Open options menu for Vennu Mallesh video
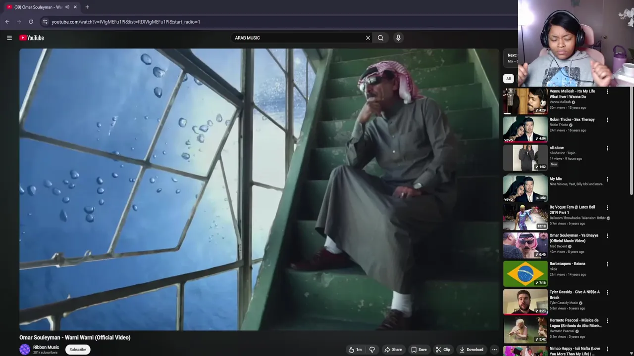The image size is (634, 356). point(607,91)
